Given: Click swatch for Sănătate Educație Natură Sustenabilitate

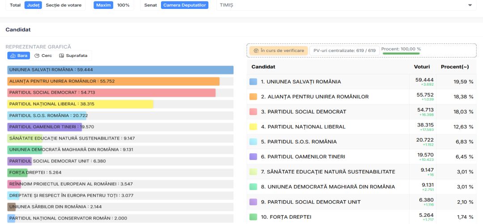Looking at the screenshot, I should click(253, 172).
